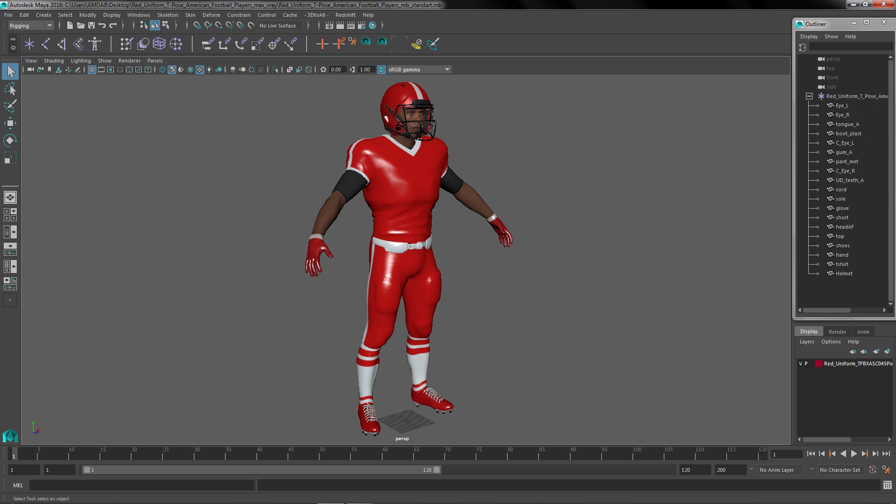The width and height of the screenshot is (896, 504).
Task: Click the Open Scene folder icon
Action: [80, 25]
